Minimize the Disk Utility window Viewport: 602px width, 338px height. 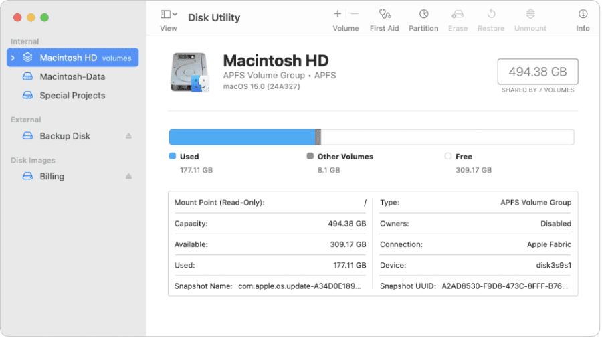31,17
